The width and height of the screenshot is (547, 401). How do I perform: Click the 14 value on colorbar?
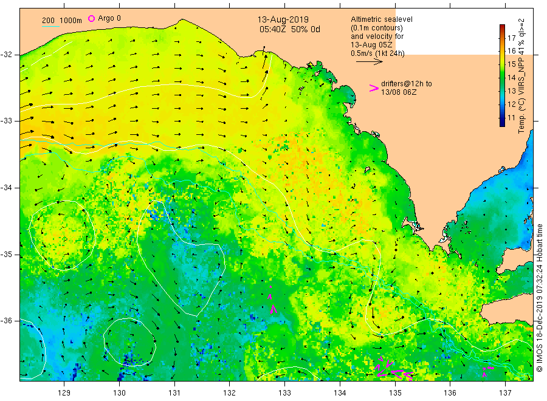pos(511,78)
